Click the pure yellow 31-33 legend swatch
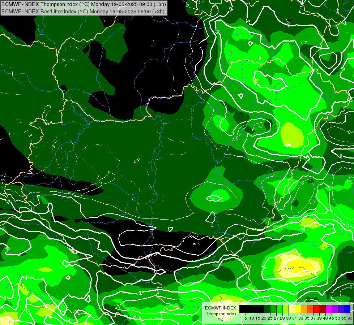Image resolution: width=354 pixels, height=325 pixels. click(298, 309)
